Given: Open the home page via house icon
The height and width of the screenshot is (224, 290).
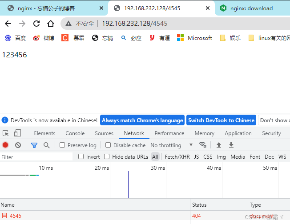Looking at the screenshot, I should [51, 24].
